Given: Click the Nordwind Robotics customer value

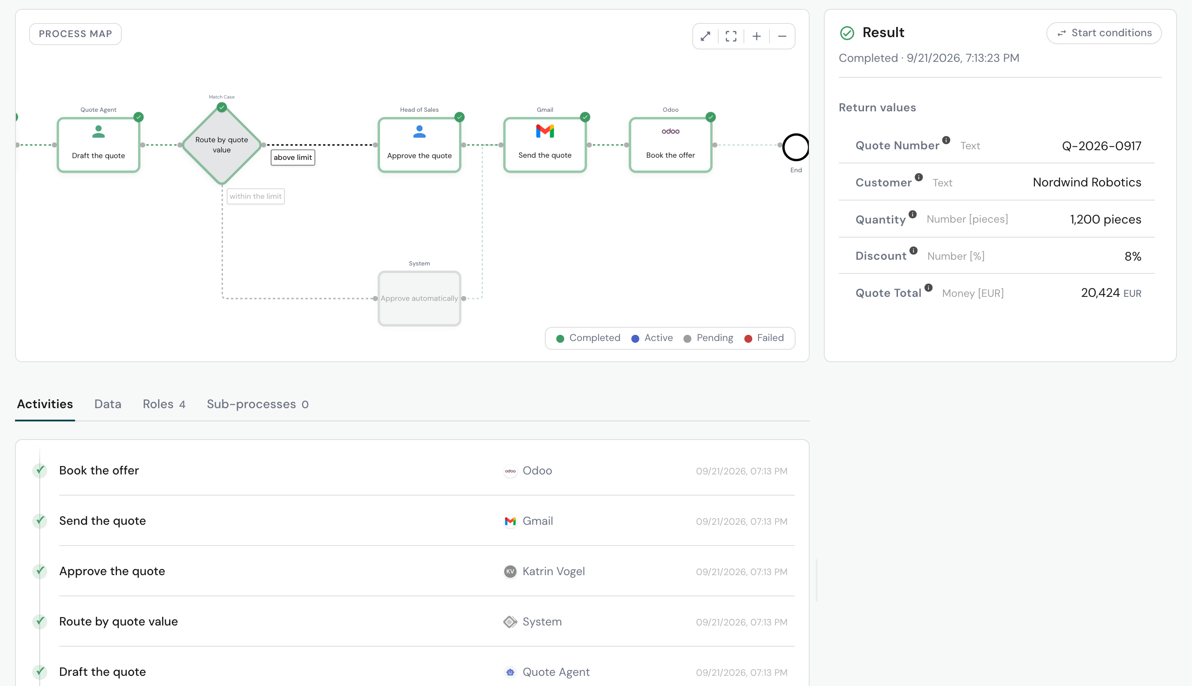Looking at the screenshot, I should pos(1087,182).
